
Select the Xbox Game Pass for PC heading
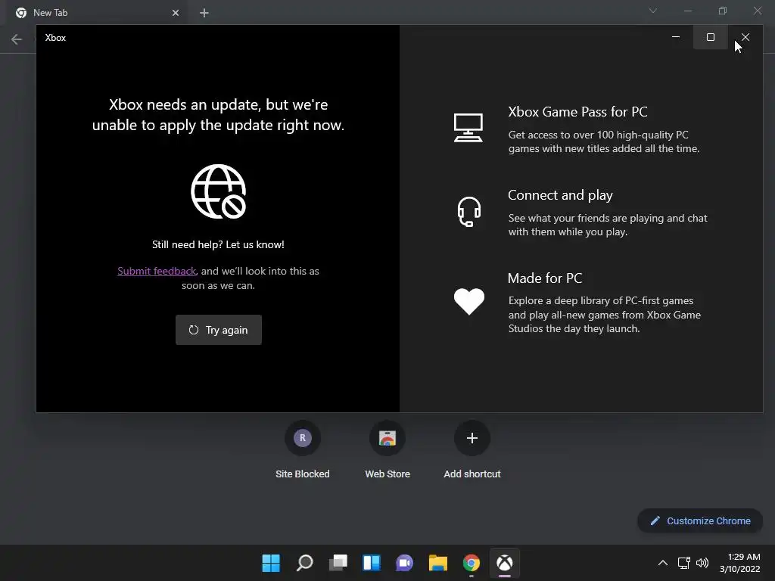click(577, 112)
